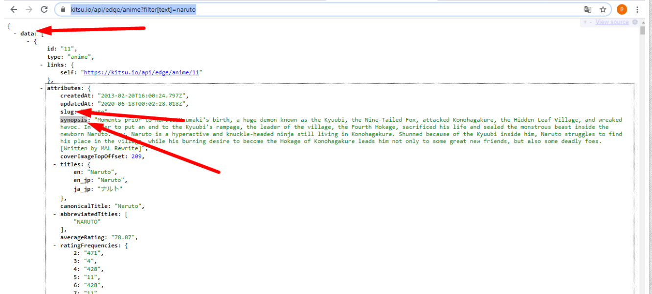Screen dimensions: 652x294
Task: Click rating frequency 4 value "428"
Action: (92, 269)
